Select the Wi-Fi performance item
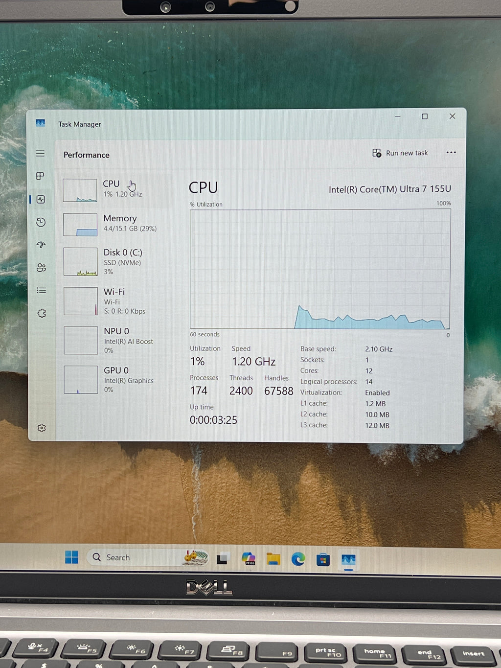This screenshot has height=668, width=501. 117,301
